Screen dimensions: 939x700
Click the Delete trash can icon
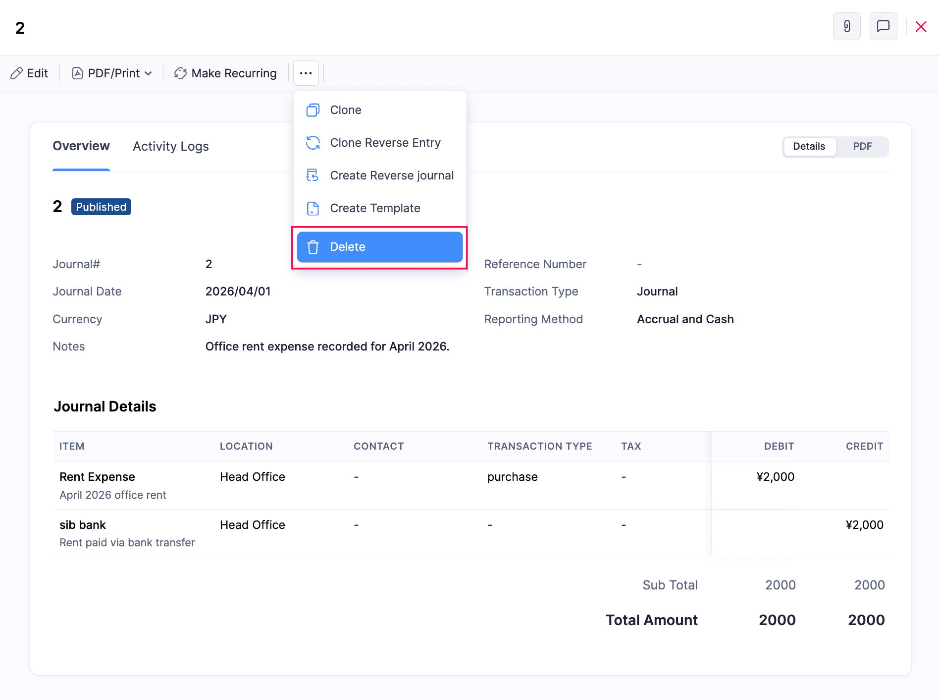point(313,247)
